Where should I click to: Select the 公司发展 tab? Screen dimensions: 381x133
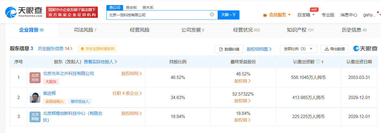(193, 30)
